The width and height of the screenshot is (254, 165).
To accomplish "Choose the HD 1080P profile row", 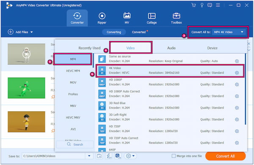I will coord(170,82).
